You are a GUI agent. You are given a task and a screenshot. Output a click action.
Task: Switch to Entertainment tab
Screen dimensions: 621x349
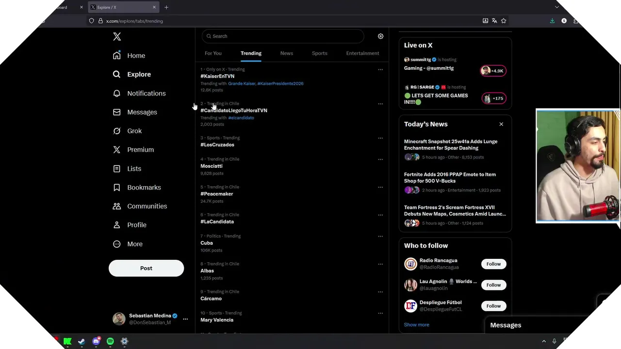click(x=362, y=53)
